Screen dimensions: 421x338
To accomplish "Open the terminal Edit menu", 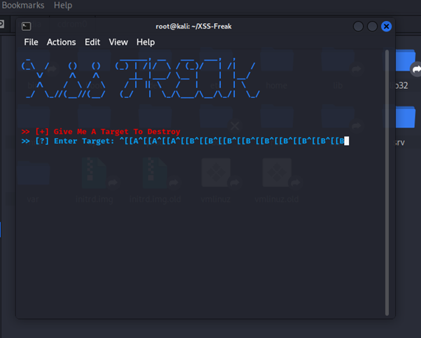I will [x=92, y=42].
